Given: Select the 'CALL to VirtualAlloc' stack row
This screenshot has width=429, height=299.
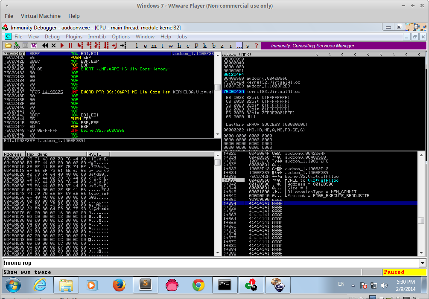Looking at the screenshot, I should pyautogui.click(x=320, y=180).
